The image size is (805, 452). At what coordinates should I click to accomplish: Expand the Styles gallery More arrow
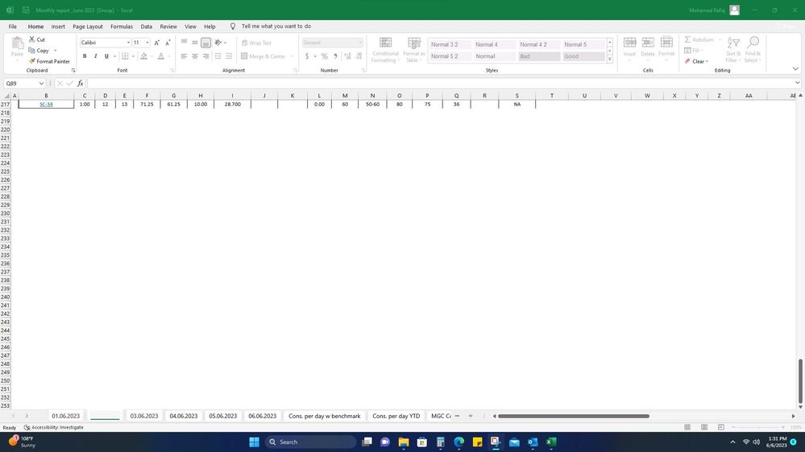pyautogui.click(x=610, y=60)
